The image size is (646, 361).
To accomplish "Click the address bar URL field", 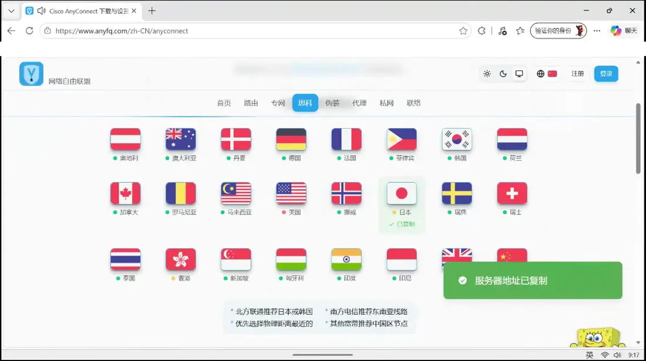I will point(255,31).
